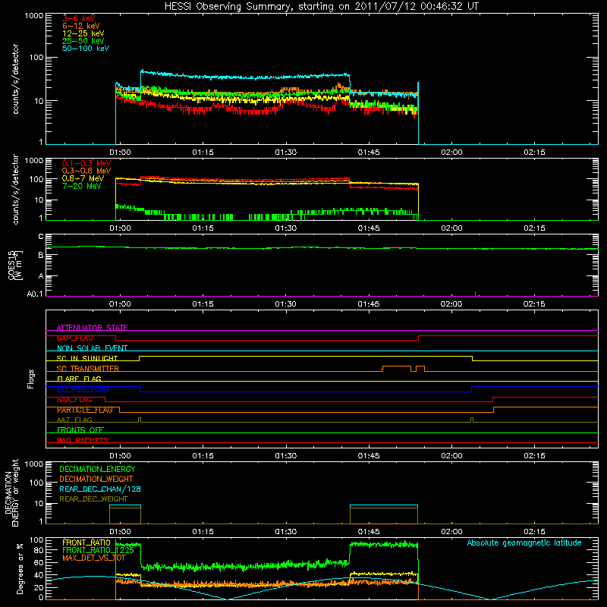Click the SC_TRANSMITTER flag label
The image size is (607, 607).
tap(87, 369)
